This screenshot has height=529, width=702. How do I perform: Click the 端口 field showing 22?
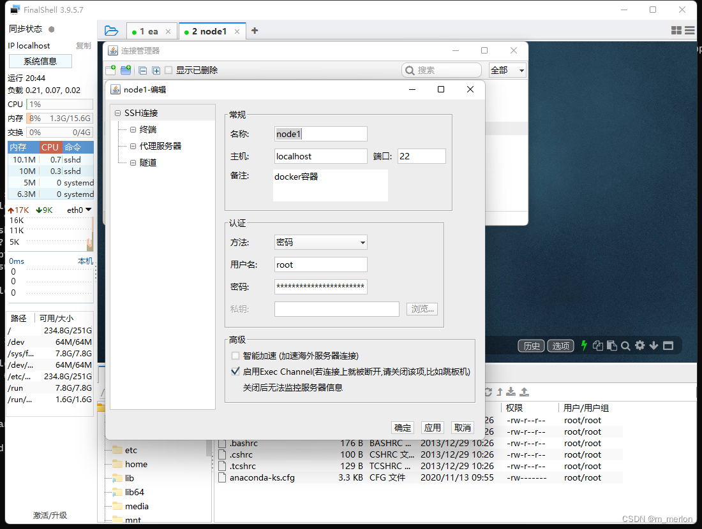(421, 157)
